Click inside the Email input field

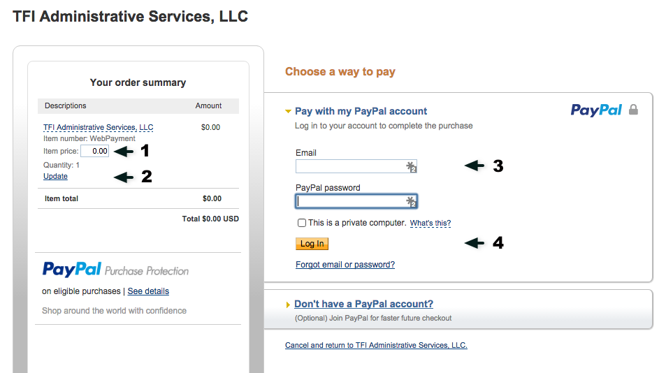coord(356,166)
